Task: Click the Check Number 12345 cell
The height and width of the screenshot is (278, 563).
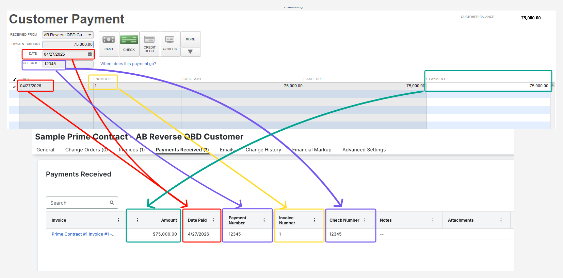Action: coord(351,234)
